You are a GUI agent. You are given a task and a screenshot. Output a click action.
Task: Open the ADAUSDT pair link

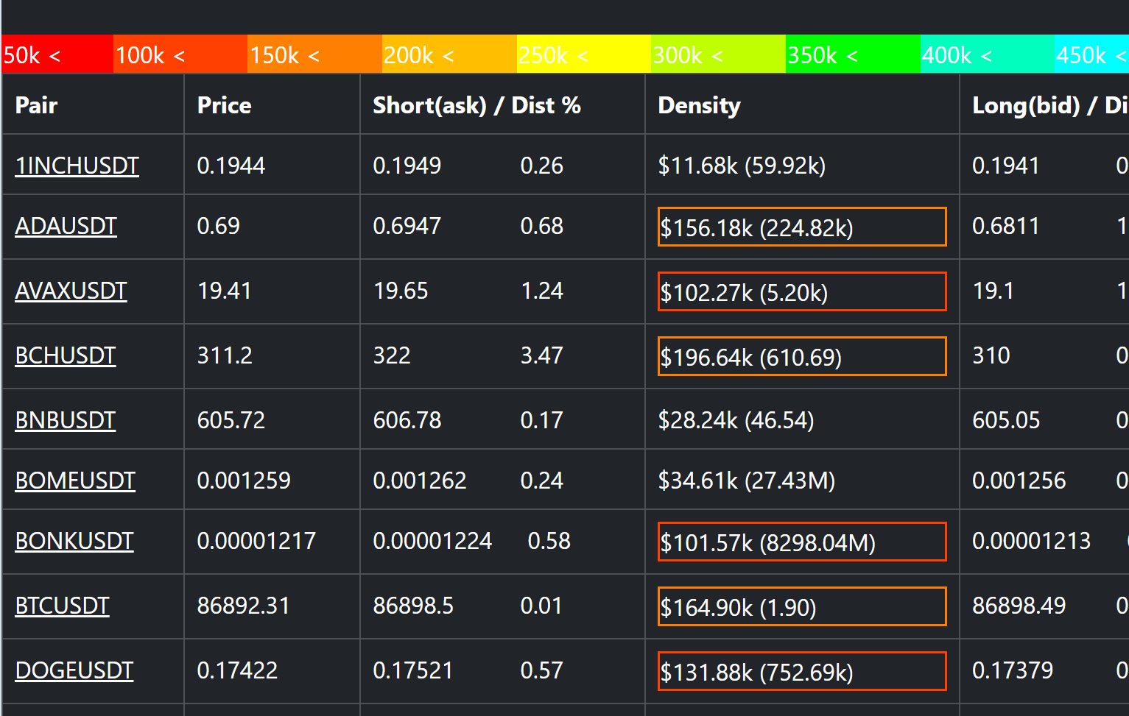(66, 226)
